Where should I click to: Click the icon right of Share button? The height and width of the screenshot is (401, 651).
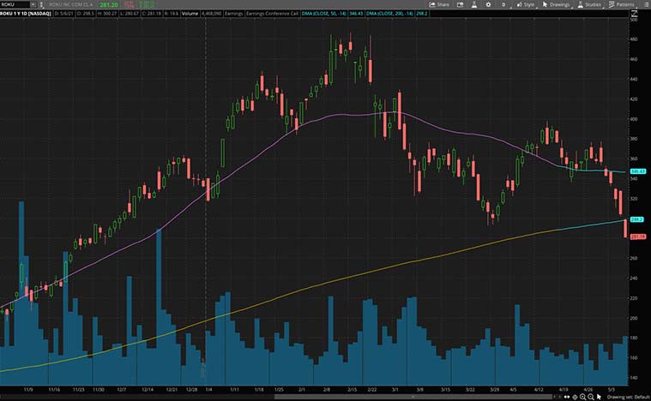462,4
